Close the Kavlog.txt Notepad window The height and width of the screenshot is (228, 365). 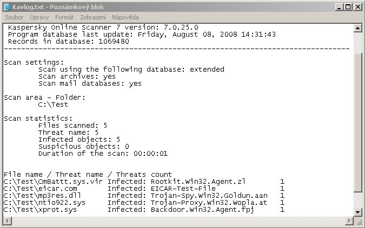[x=357, y=7]
